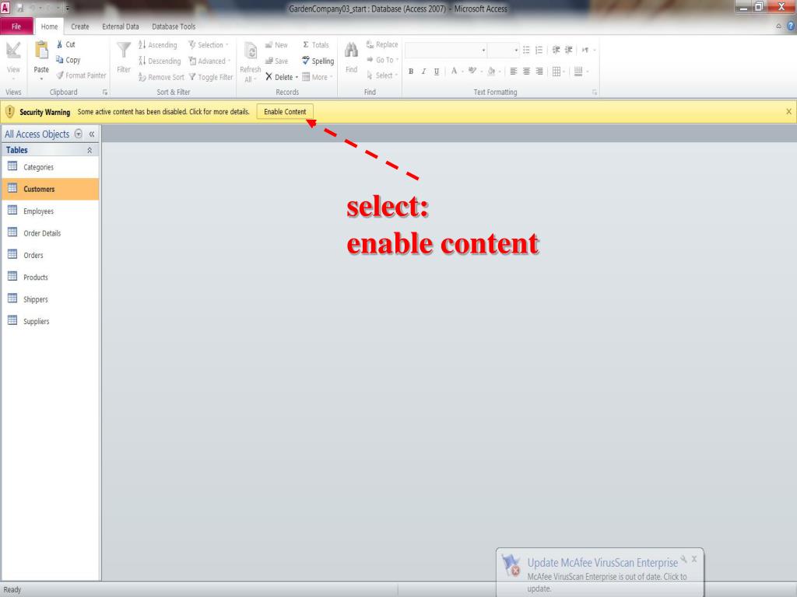Click the Delete record X
The height and width of the screenshot is (597, 797).
click(x=269, y=77)
